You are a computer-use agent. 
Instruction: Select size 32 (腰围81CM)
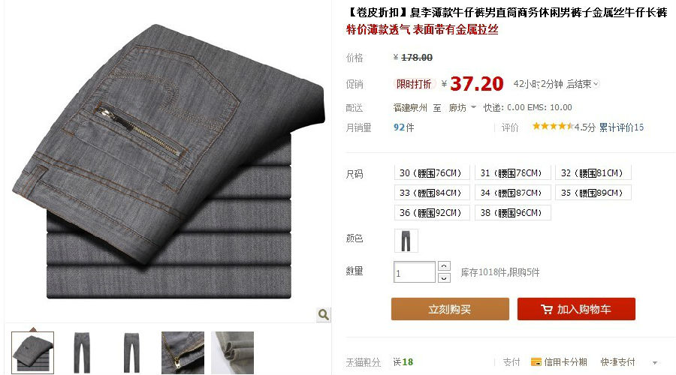pyautogui.click(x=593, y=173)
